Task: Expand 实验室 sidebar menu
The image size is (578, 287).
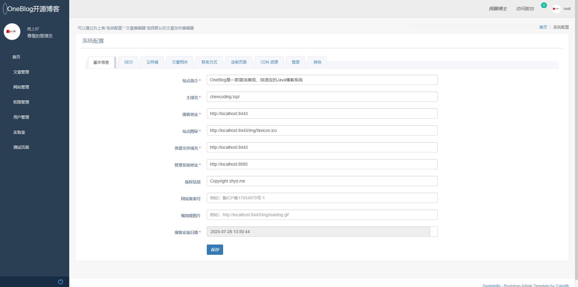Action: click(x=19, y=132)
